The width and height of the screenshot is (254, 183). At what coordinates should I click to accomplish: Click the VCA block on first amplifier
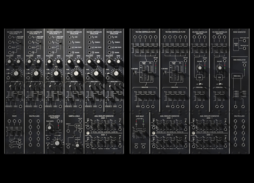[200, 77]
